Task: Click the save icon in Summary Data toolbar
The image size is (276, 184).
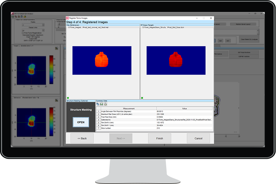Action: point(101,104)
